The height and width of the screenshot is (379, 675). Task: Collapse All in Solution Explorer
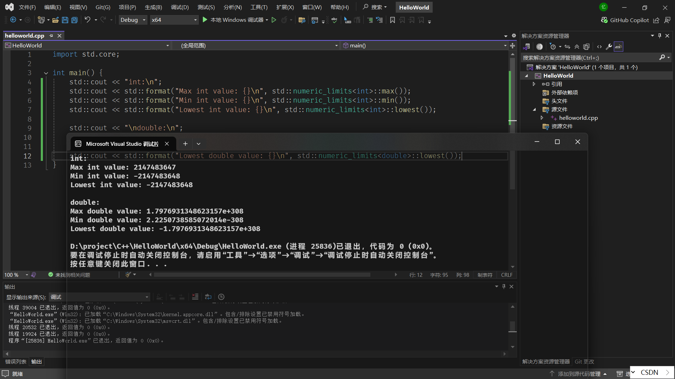pyautogui.click(x=577, y=47)
